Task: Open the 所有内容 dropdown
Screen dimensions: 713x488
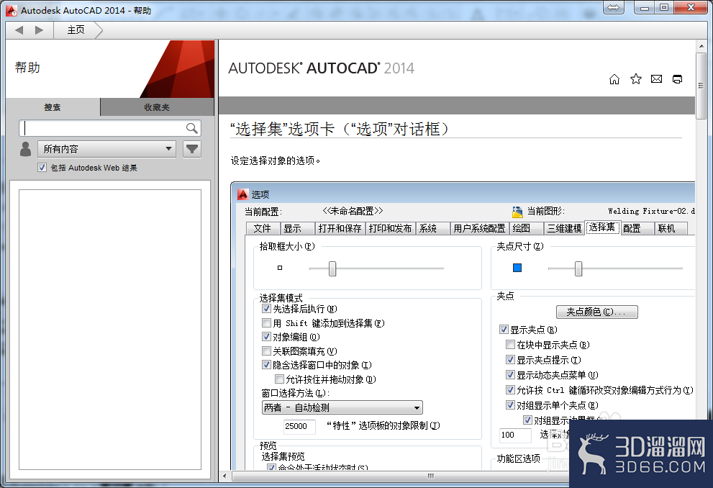Action: point(107,149)
